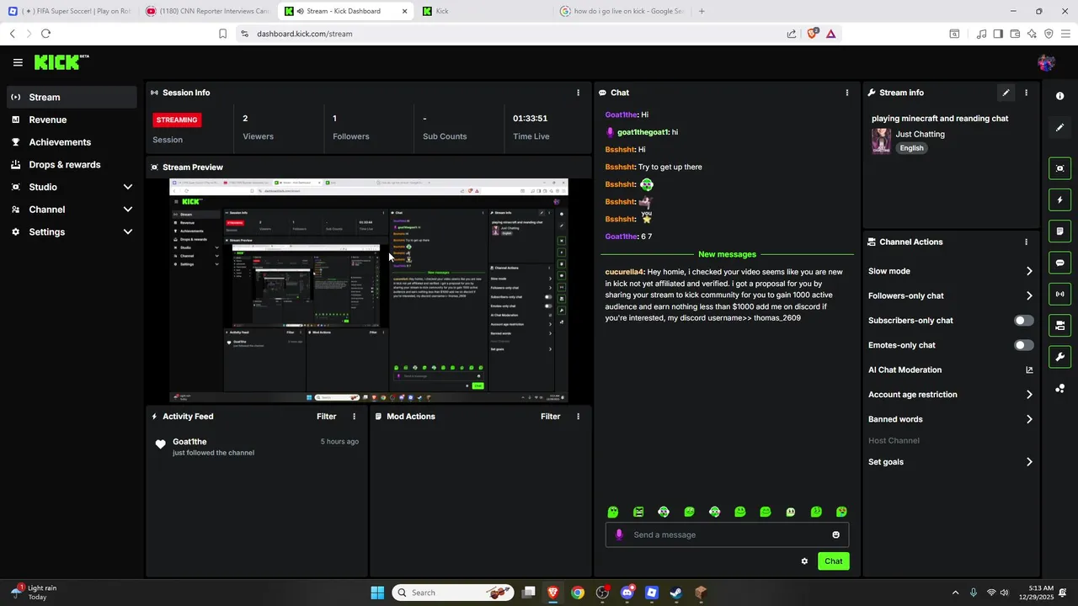Open Slow mode options chevron

tap(1029, 271)
